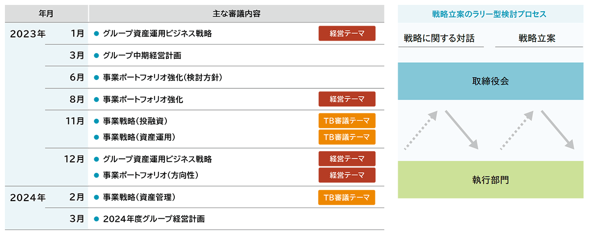589x235 pixels.
Task: Click the blue bullet before グループ中期経営計画
Action: click(97, 55)
